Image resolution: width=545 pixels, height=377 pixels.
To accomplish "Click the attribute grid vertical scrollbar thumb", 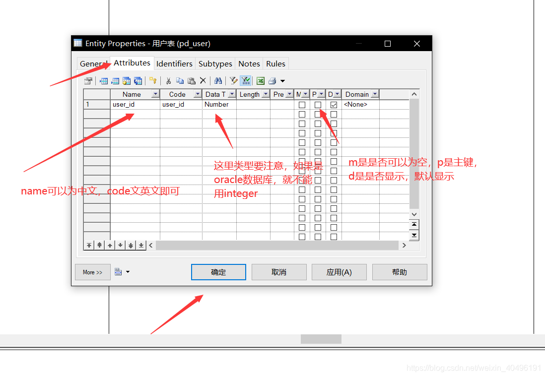I will pyautogui.click(x=414, y=154).
